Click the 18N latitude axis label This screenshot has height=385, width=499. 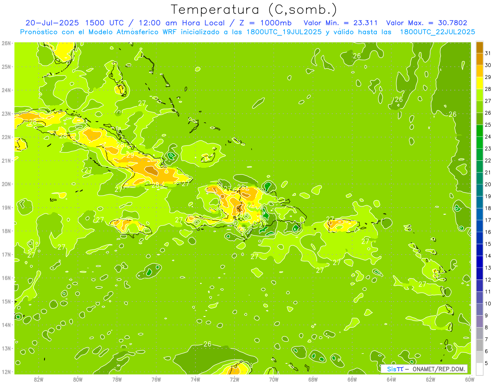coord(6,231)
